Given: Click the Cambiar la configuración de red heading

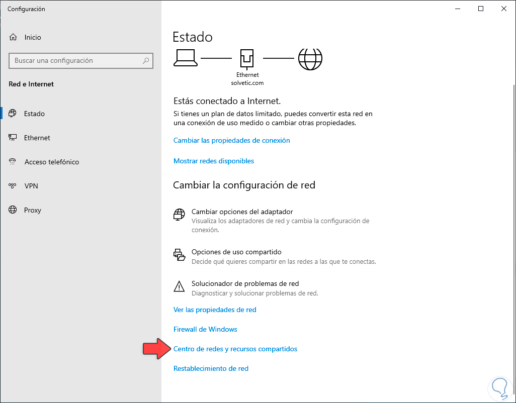Looking at the screenshot, I should click(244, 185).
